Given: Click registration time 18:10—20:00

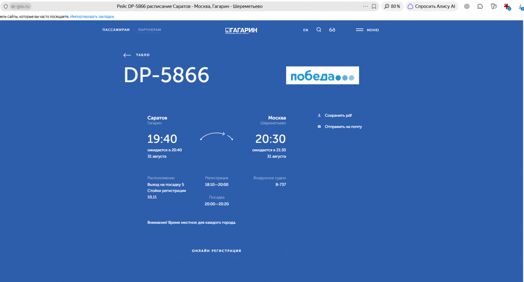Looking at the screenshot, I should (x=217, y=184).
